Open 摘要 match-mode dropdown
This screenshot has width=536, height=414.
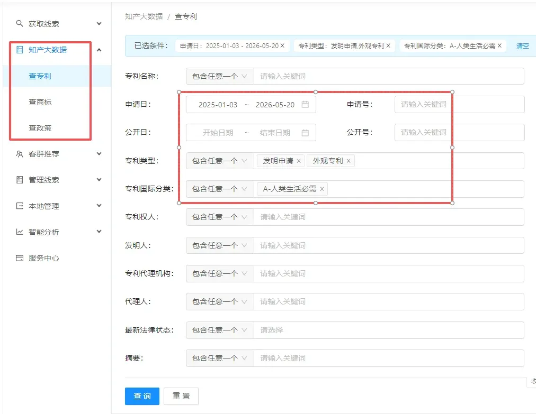pyautogui.click(x=220, y=358)
